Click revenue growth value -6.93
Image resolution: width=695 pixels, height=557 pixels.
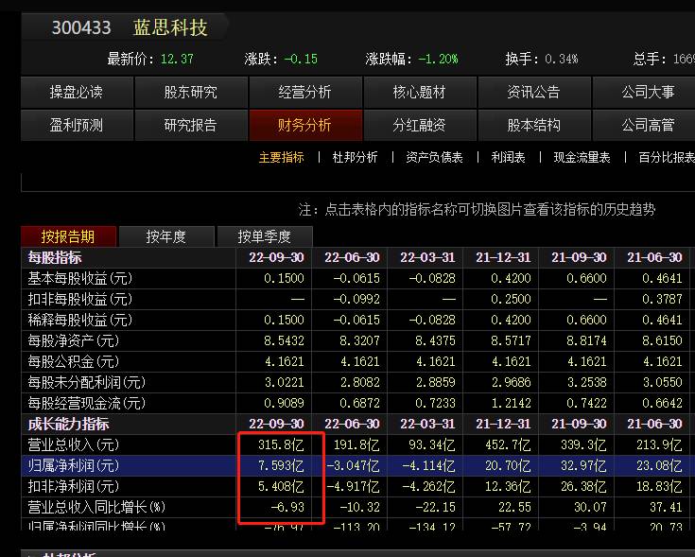(288, 508)
